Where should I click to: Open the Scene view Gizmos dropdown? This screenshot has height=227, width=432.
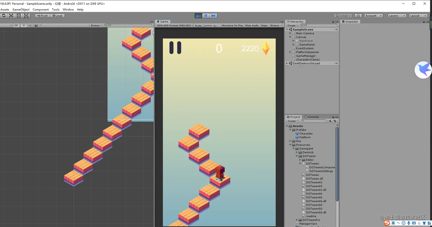(96, 25)
